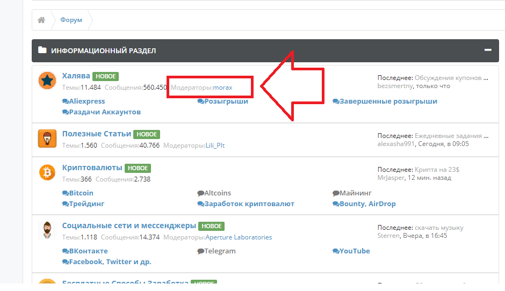Open user alexasha991 profile
Image resolution: width=505 pixels, height=291 pixels.
click(x=396, y=144)
